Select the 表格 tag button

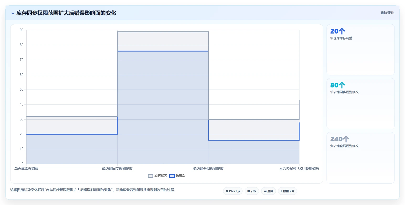[x=252, y=191]
